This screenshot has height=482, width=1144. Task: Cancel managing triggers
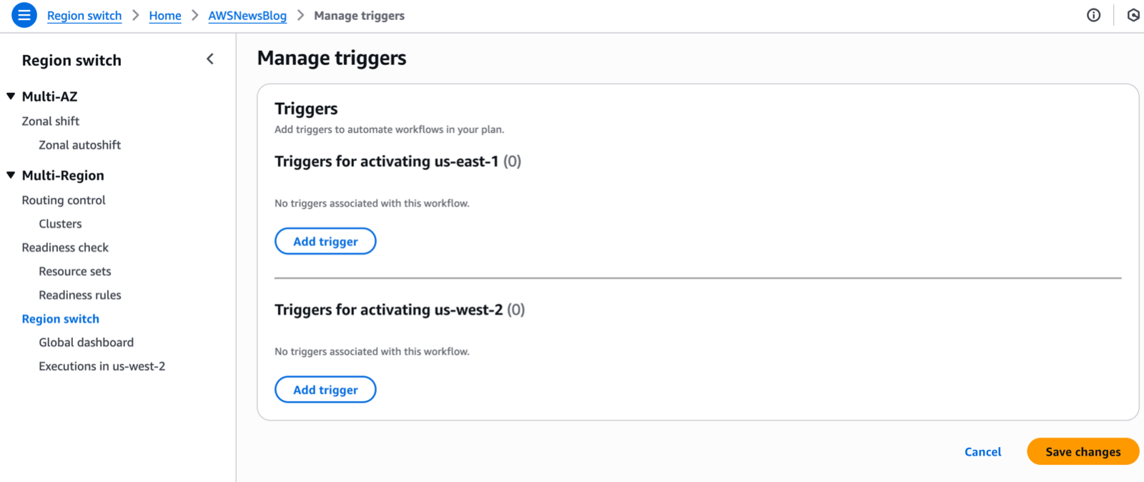click(983, 452)
